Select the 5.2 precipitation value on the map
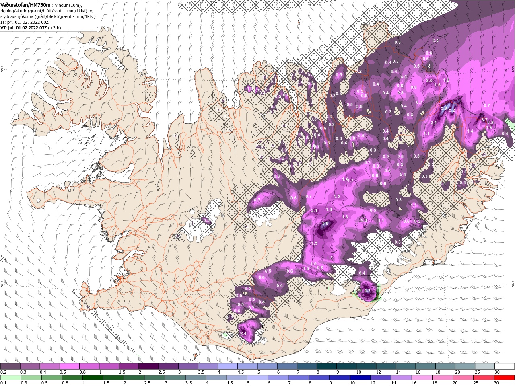Viewport: 515px width, 386px height. (452, 110)
